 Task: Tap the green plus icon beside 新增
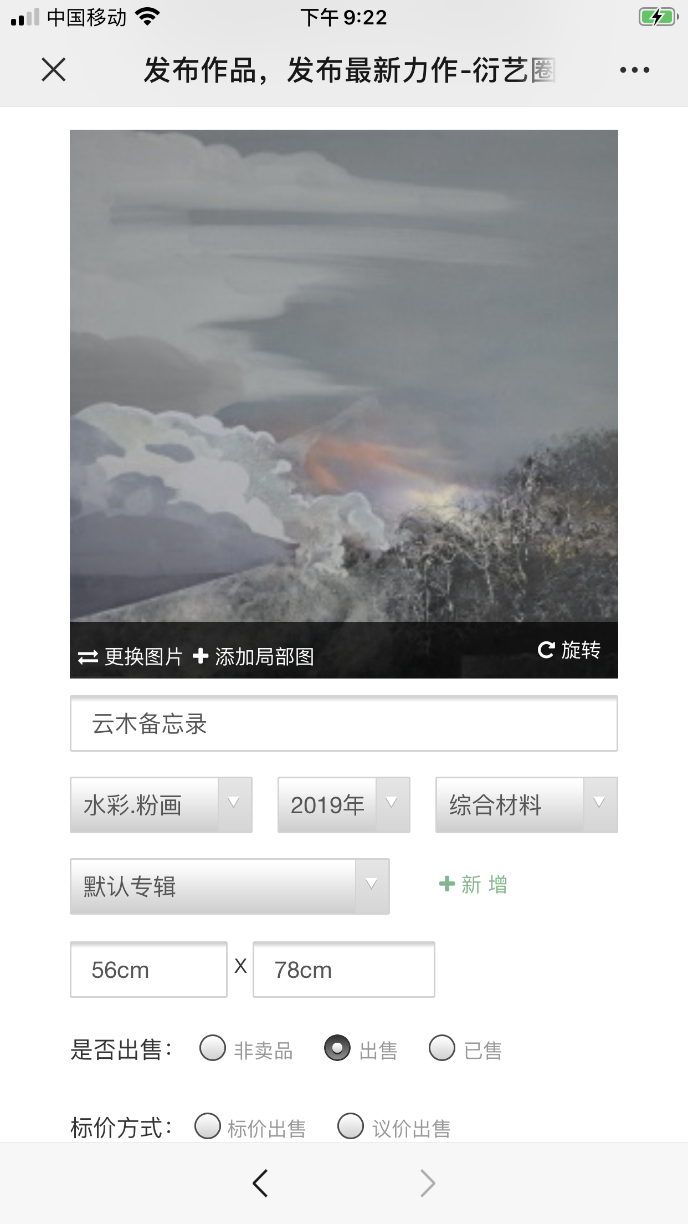(x=447, y=884)
